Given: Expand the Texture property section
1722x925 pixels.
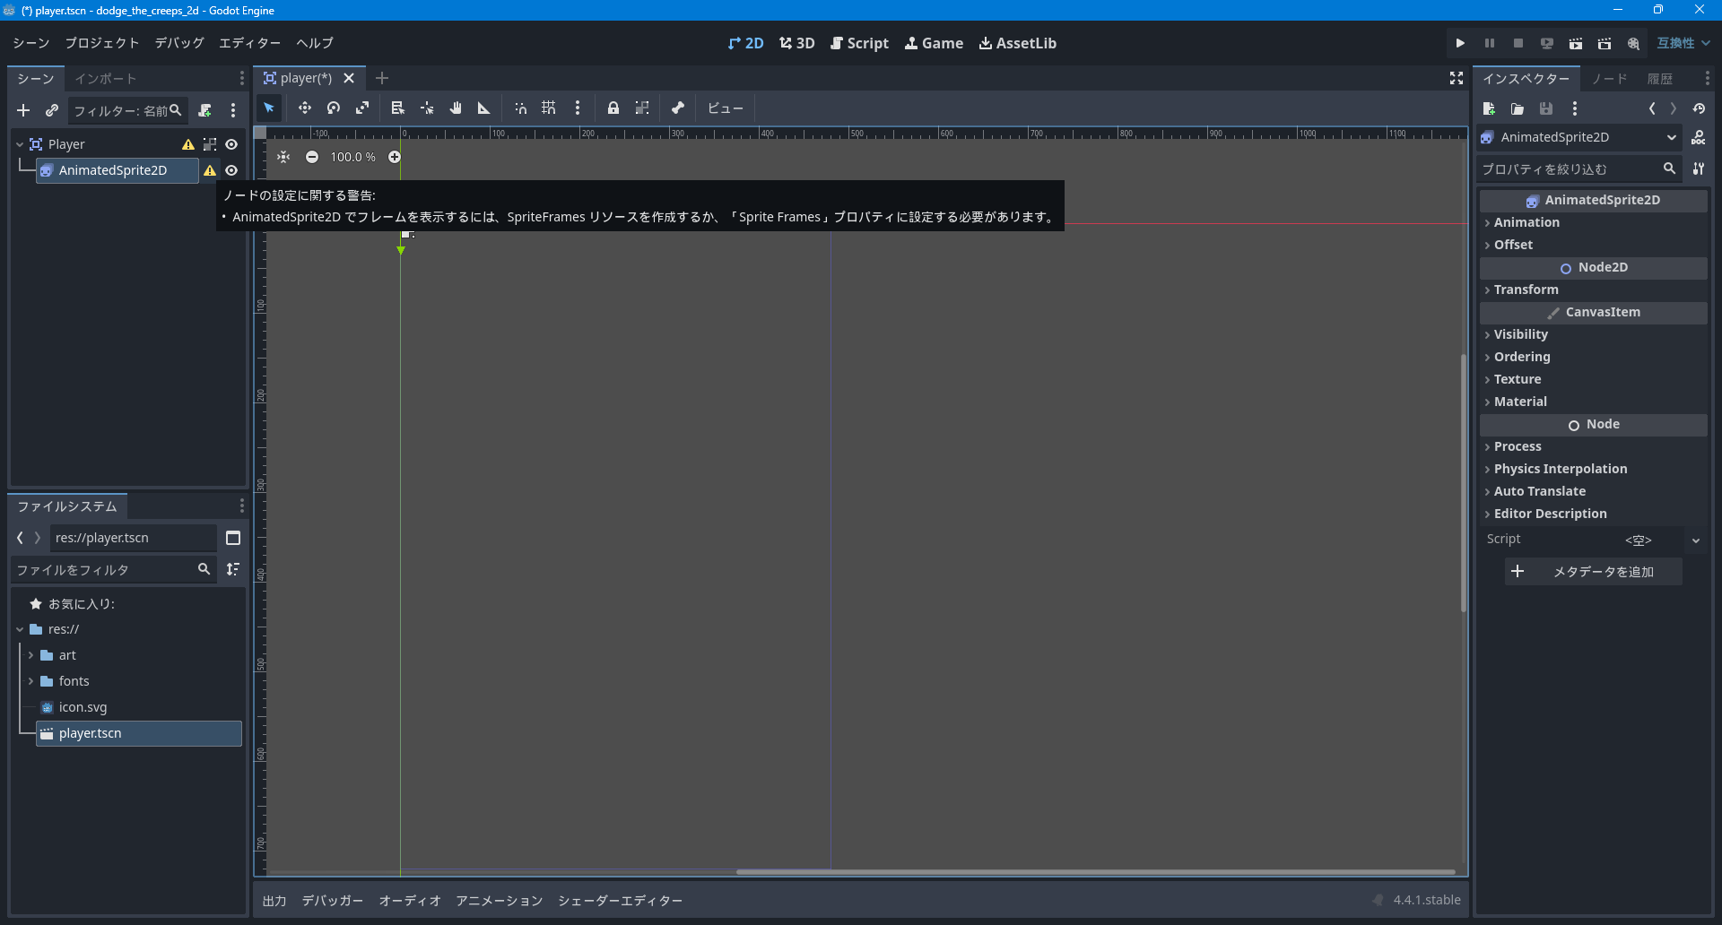Looking at the screenshot, I should pyautogui.click(x=1594, y=379).
